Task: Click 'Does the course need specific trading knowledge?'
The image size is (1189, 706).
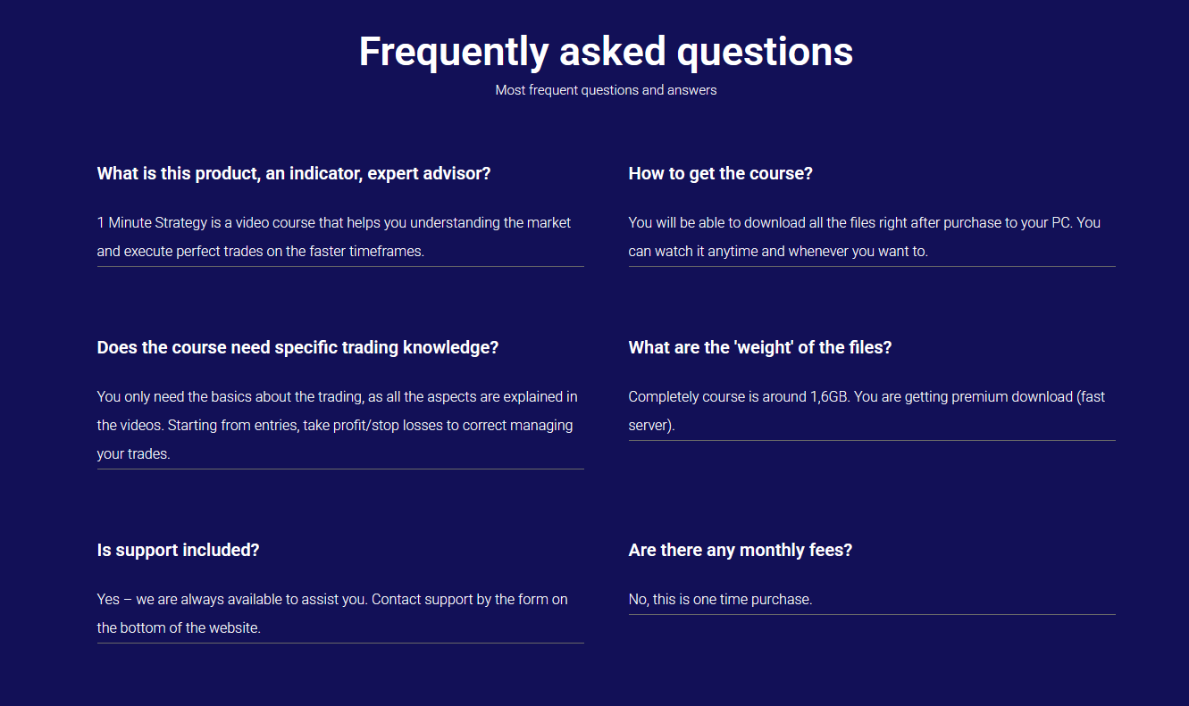Action: [x=297, y=347]
